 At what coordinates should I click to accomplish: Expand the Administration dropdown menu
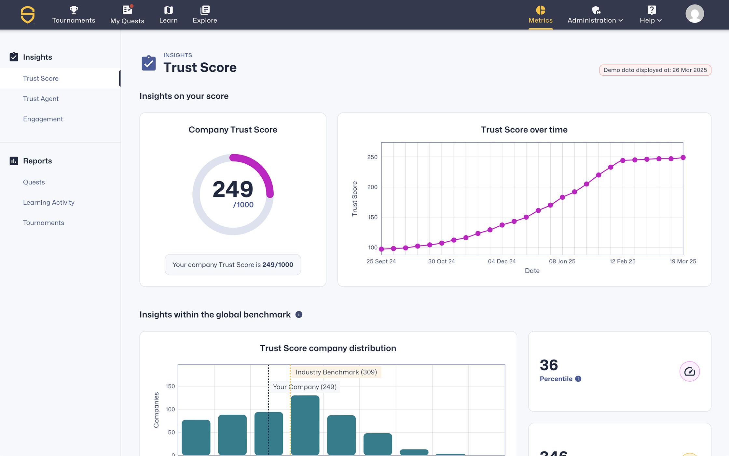[595, 20]
